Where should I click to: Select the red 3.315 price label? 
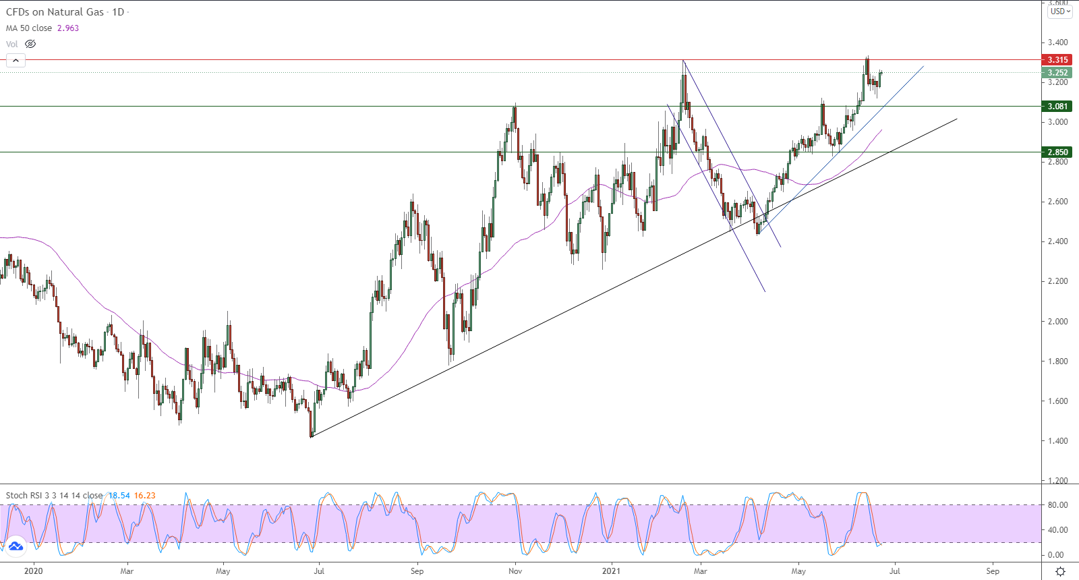[x=1057, y=60]
